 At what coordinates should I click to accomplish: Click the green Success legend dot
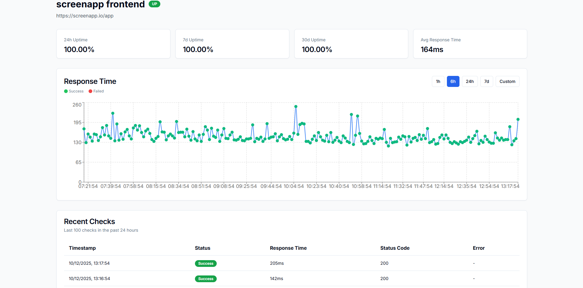pyautogui.click(x=66, y=91)
